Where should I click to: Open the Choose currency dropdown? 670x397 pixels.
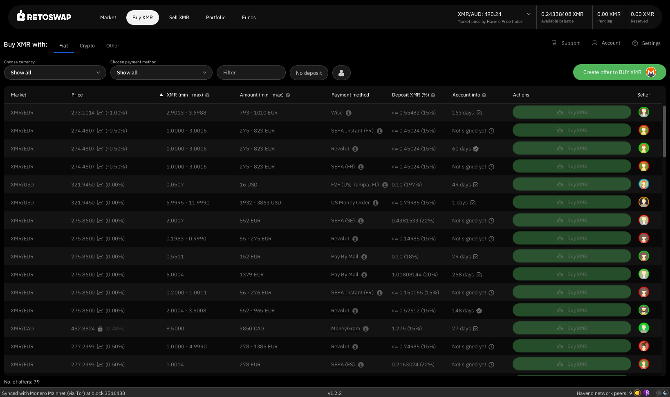click(x=55, y=73)
